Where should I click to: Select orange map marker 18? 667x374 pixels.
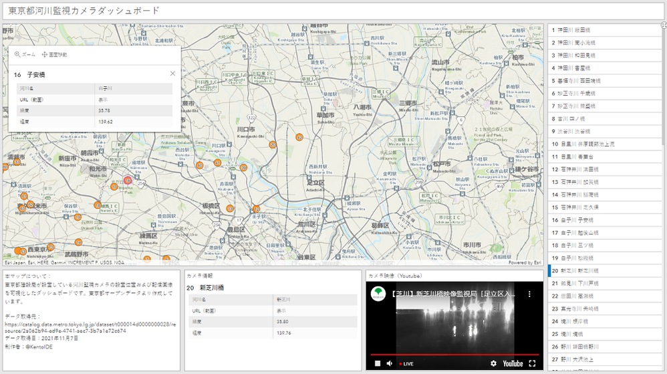[x=98, y=205]
